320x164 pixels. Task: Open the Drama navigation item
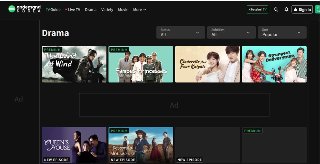[x=91, y=10]
